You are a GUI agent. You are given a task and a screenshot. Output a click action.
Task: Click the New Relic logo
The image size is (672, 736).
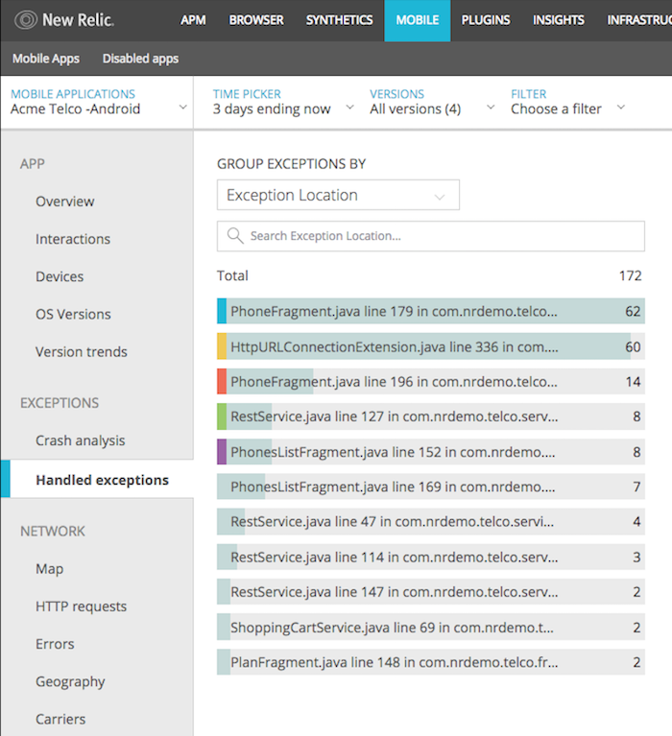tap(64, 20)
